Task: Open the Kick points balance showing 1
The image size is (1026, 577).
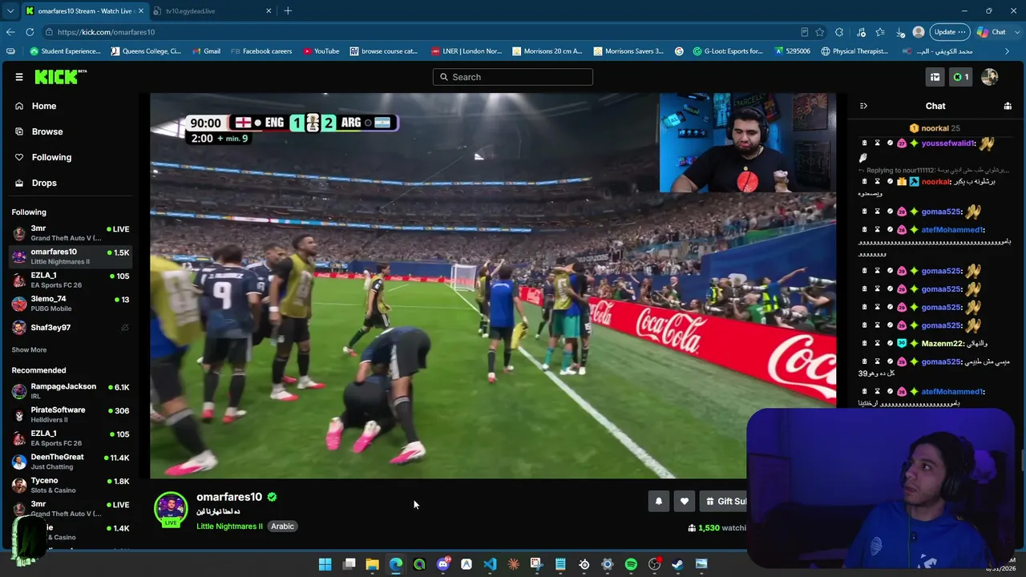Action: point(960,77)
